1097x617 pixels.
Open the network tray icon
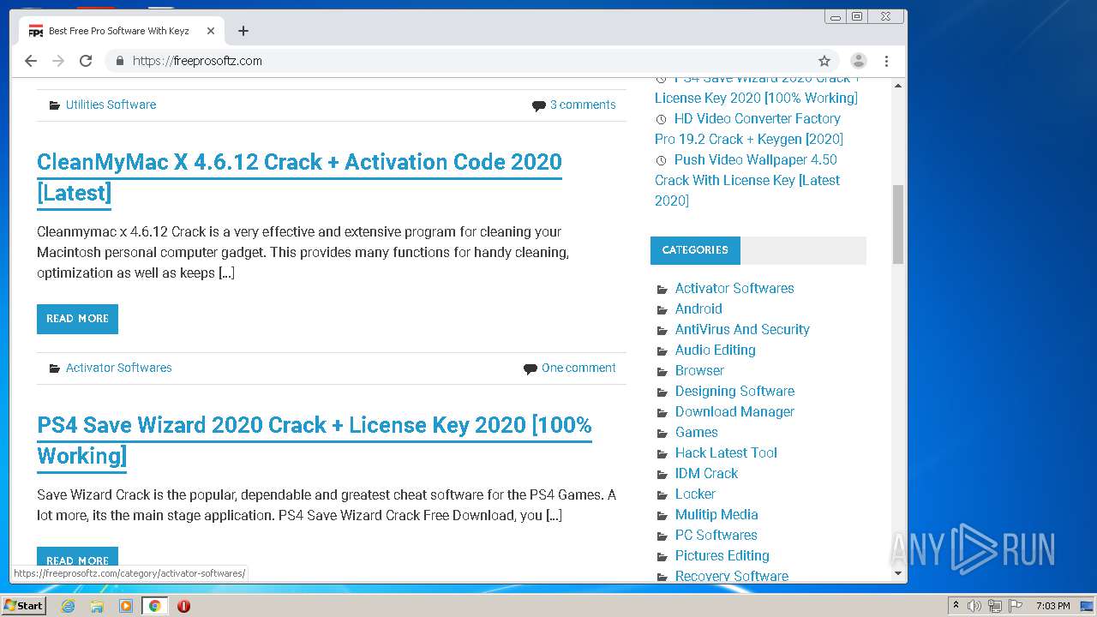click(x=995, y=606)
